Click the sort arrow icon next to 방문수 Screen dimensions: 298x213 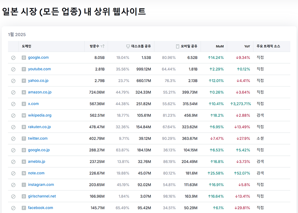pyautogui.click(x=103, y=46)
